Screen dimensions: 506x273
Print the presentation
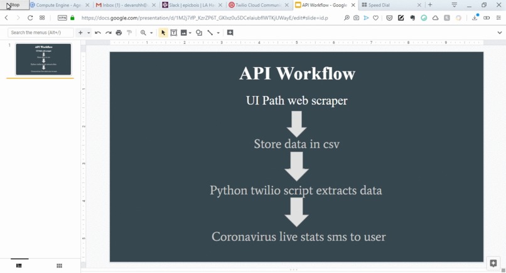[119, 33]
